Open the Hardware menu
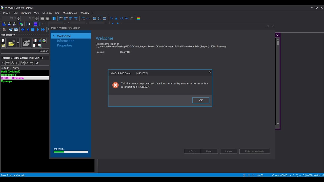324x182 pixels. pos(26,13)
